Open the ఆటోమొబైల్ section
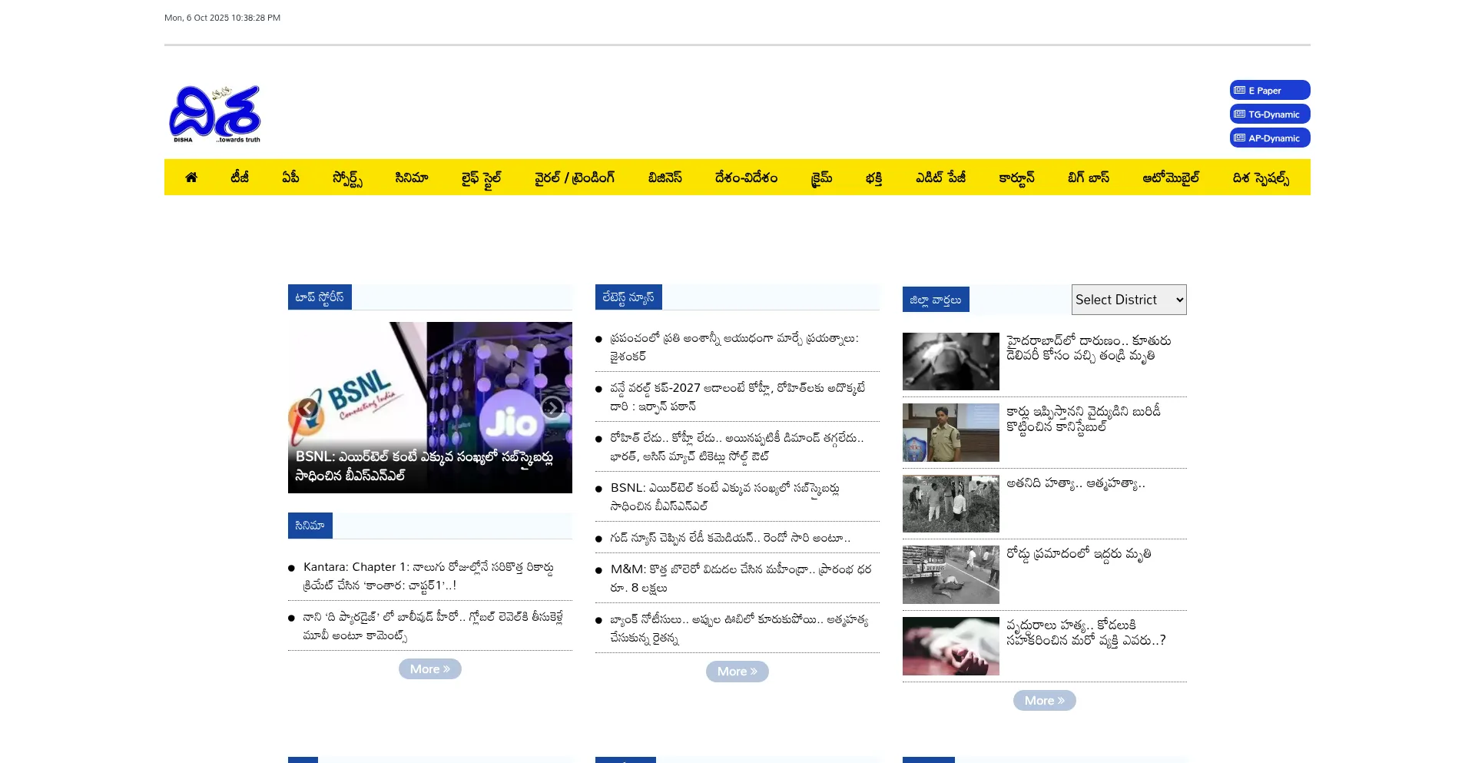This screenshot has height=763, width=1475. click(1170, 177)
